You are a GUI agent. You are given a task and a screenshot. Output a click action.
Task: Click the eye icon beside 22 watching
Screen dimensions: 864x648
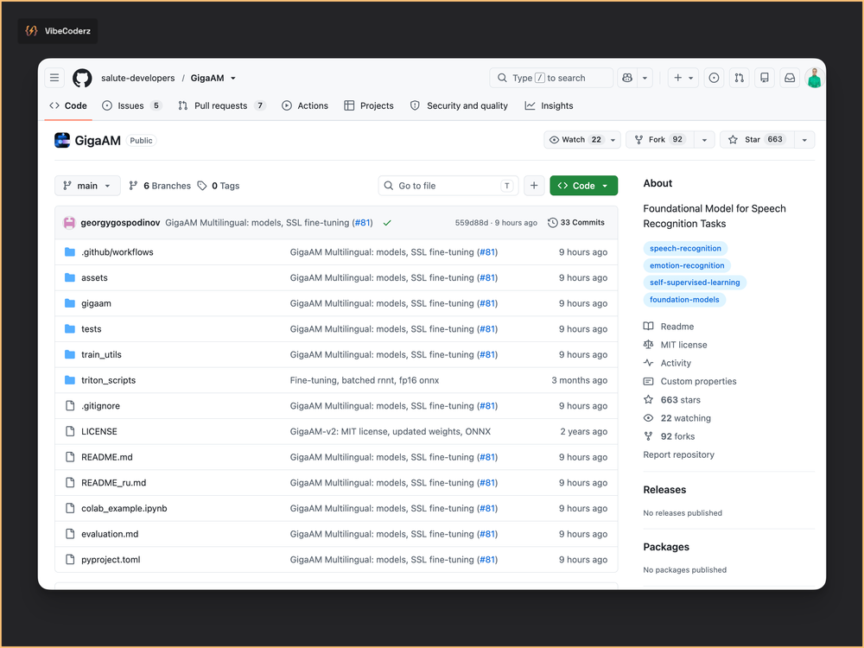(649, 417)
